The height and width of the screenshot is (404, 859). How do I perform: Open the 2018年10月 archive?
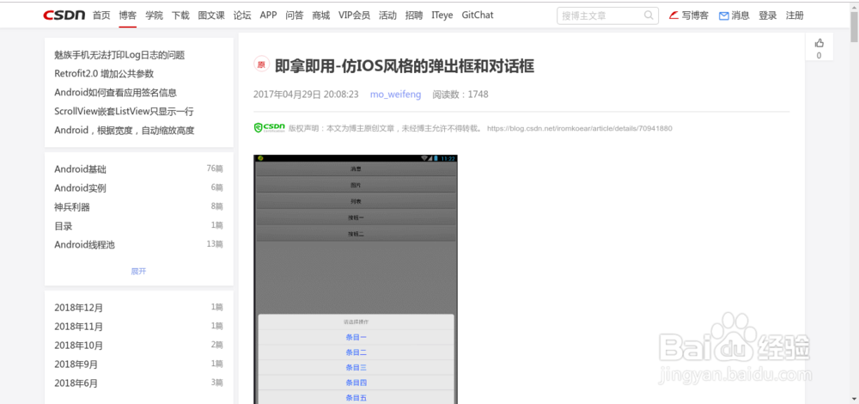[x=78, y=346]
